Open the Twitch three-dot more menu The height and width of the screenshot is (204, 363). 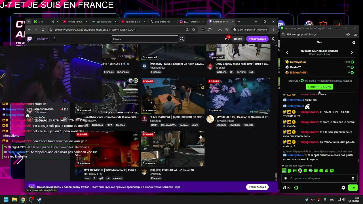54,39
